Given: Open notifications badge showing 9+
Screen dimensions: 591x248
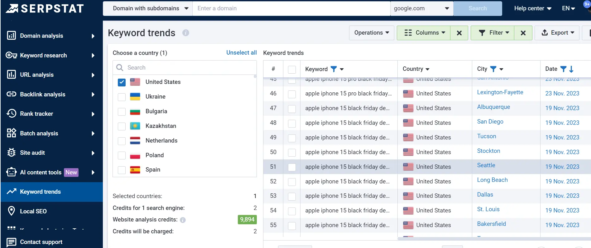Looking at the screenshot, I should click(x=587, y=4).
